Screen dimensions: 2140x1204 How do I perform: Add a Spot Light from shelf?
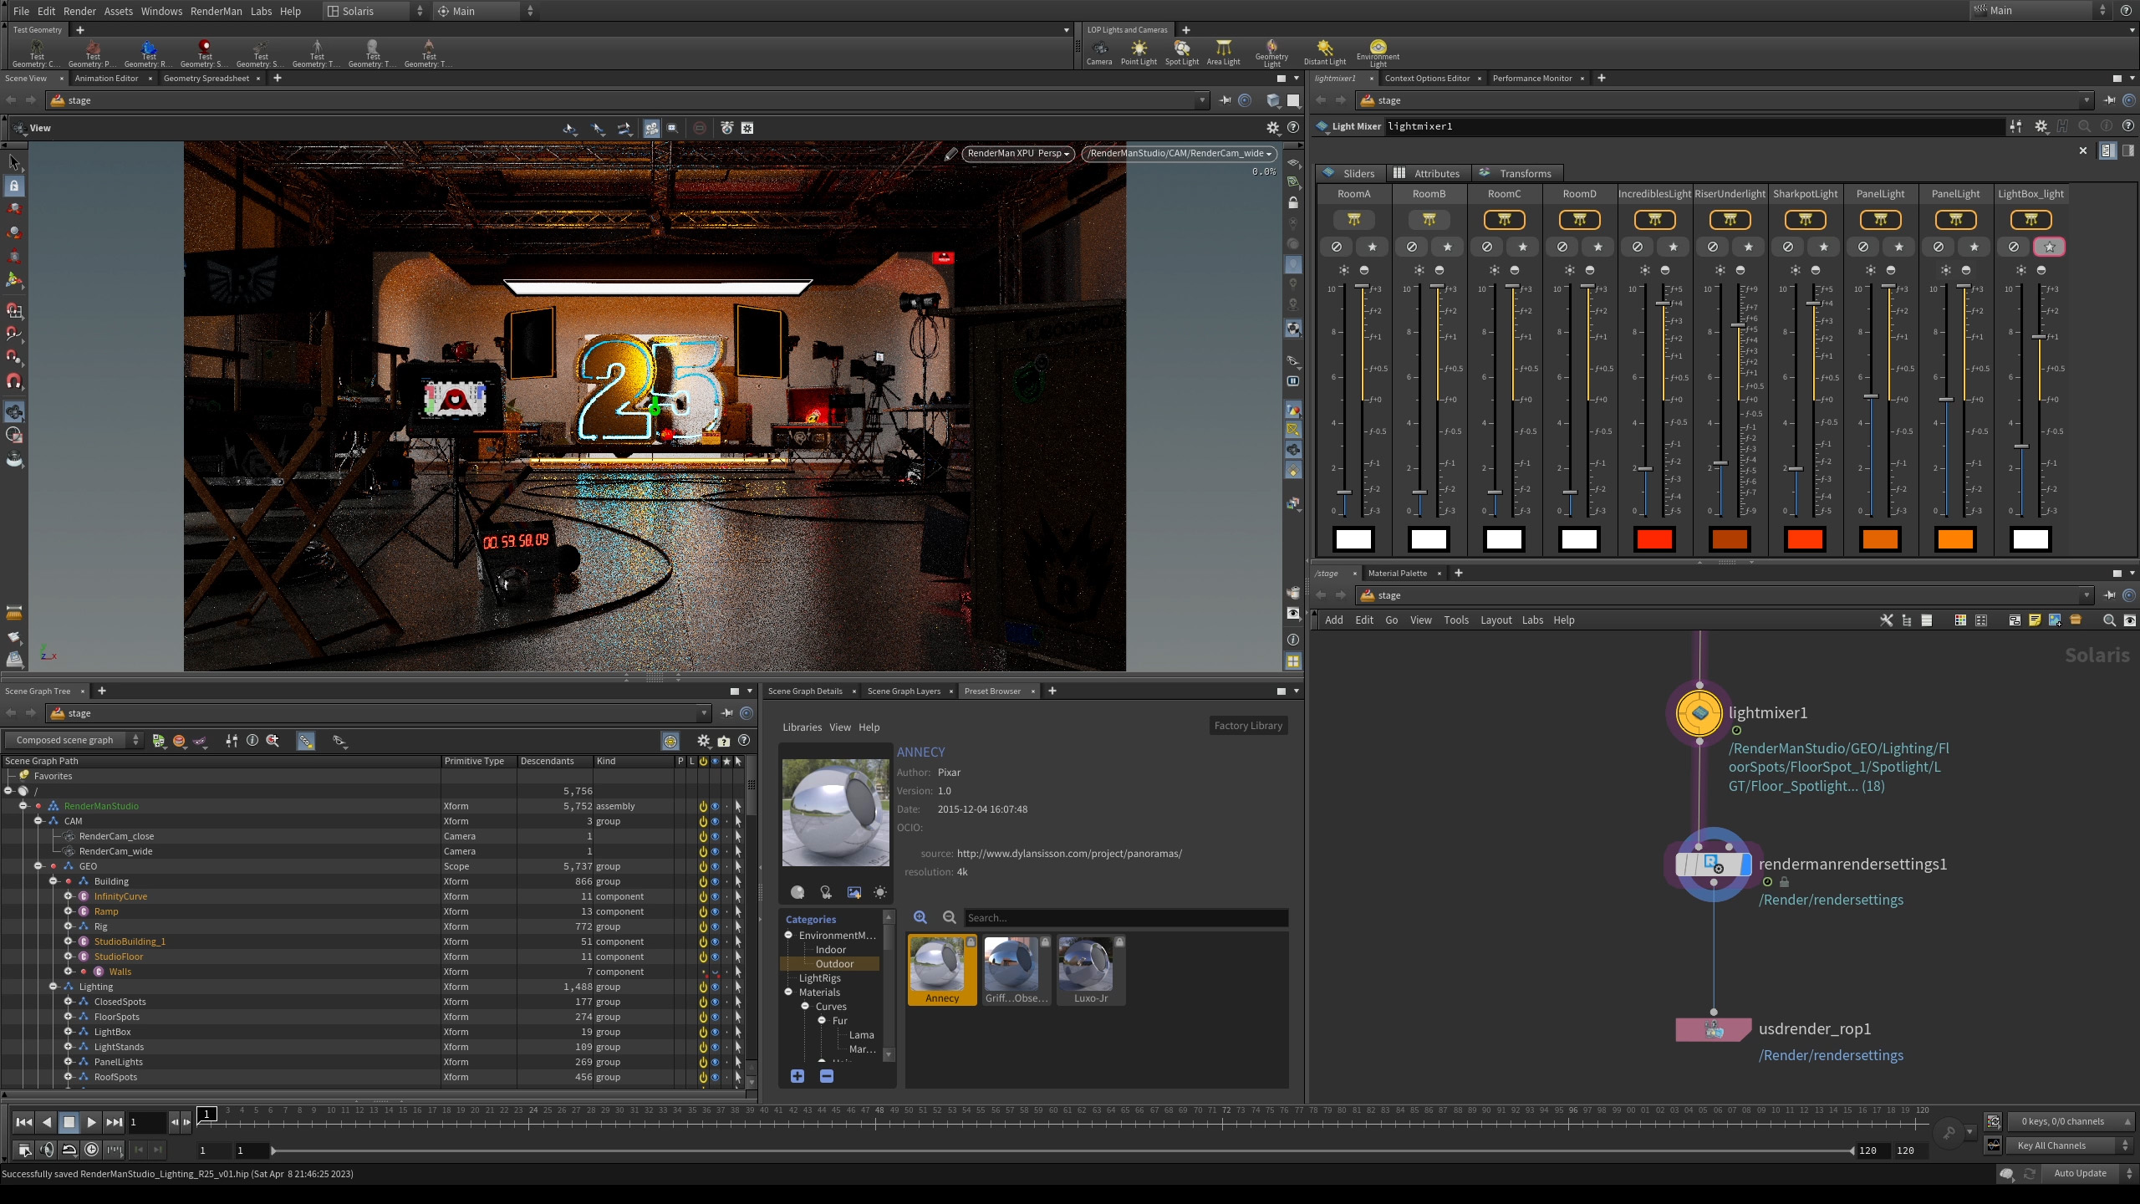(1181, 52)
